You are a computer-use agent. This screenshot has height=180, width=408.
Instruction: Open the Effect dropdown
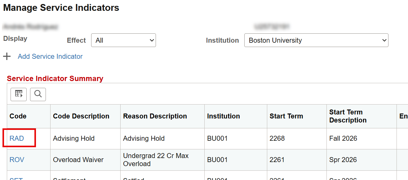coord(123,41)
